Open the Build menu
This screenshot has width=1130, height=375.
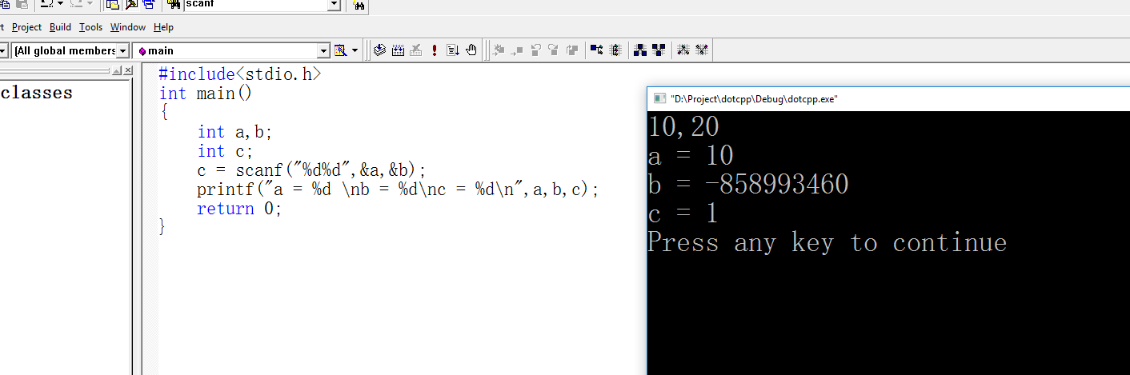pyautogui.click(x=60, y=27)
